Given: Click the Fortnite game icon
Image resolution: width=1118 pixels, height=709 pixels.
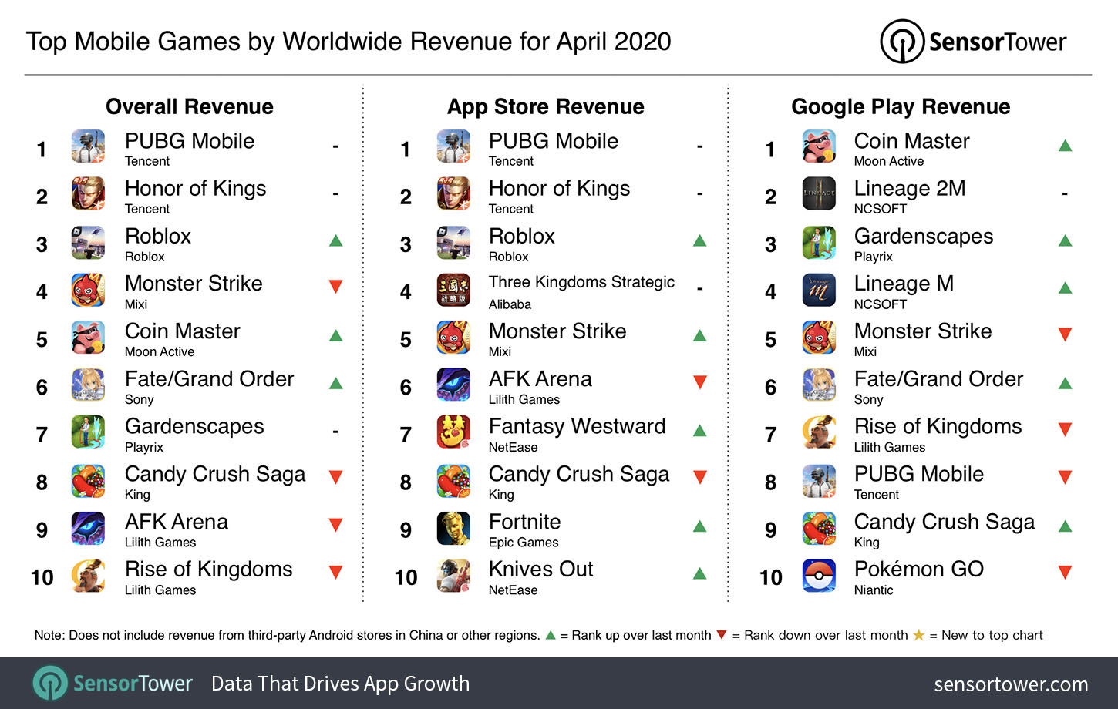Looking at the screenshot, I should click(x=453, y=529).
